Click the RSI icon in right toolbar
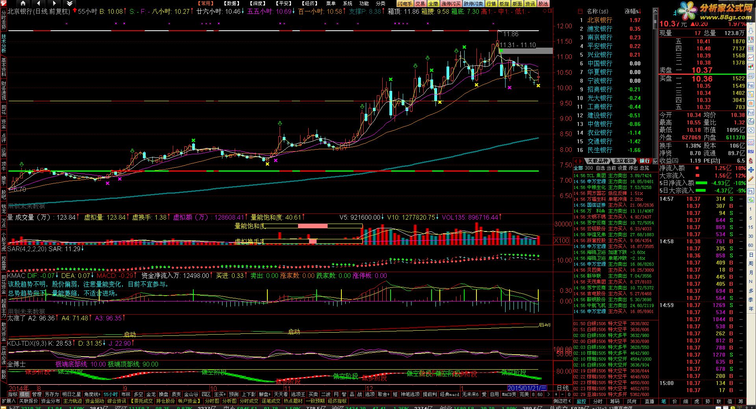 (x=750, y=152)
